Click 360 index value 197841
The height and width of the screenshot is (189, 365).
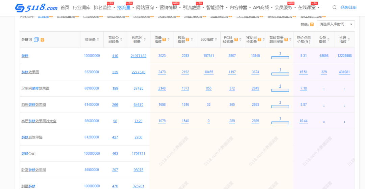click(209, 56)
